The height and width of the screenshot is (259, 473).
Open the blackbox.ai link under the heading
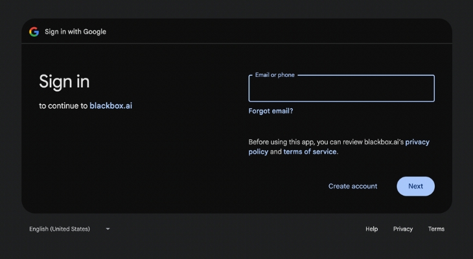(111, 106)
